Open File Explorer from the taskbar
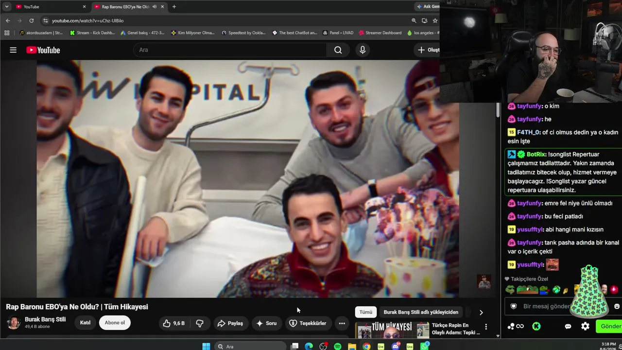Image resolution: width=622 pixels, height=350 pixels. point(352,346)
